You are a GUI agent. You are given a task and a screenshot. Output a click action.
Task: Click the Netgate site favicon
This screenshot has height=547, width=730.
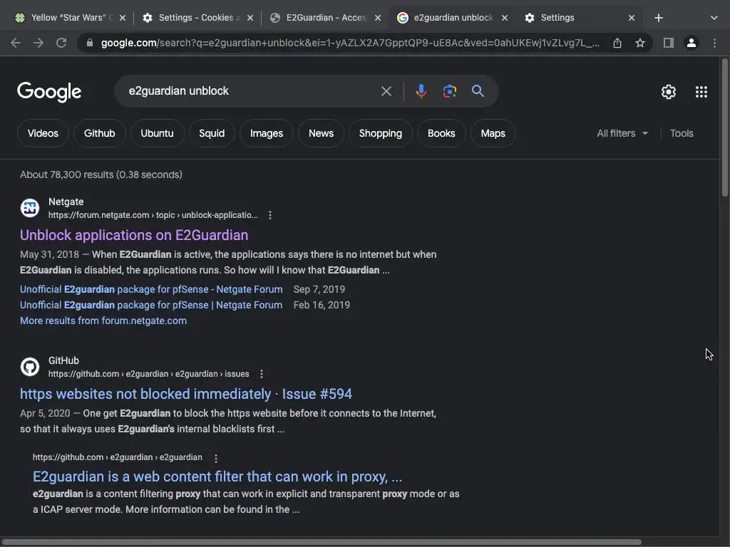[30, 208]
